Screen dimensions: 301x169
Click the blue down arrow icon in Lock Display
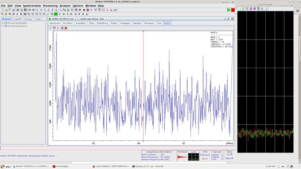click(262, 8)
